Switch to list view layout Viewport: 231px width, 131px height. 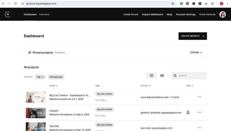[x=162, y=76]
